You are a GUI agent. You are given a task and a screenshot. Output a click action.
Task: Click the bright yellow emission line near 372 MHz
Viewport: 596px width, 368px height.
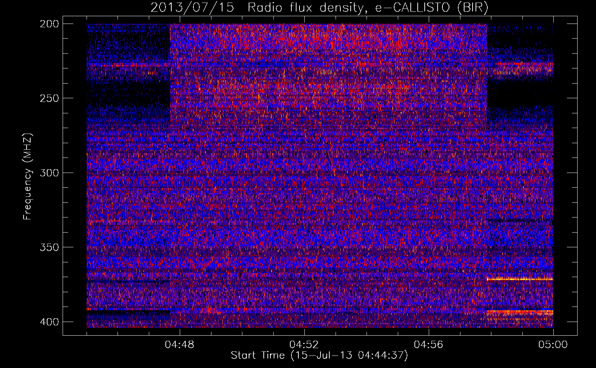click(520, 279)
